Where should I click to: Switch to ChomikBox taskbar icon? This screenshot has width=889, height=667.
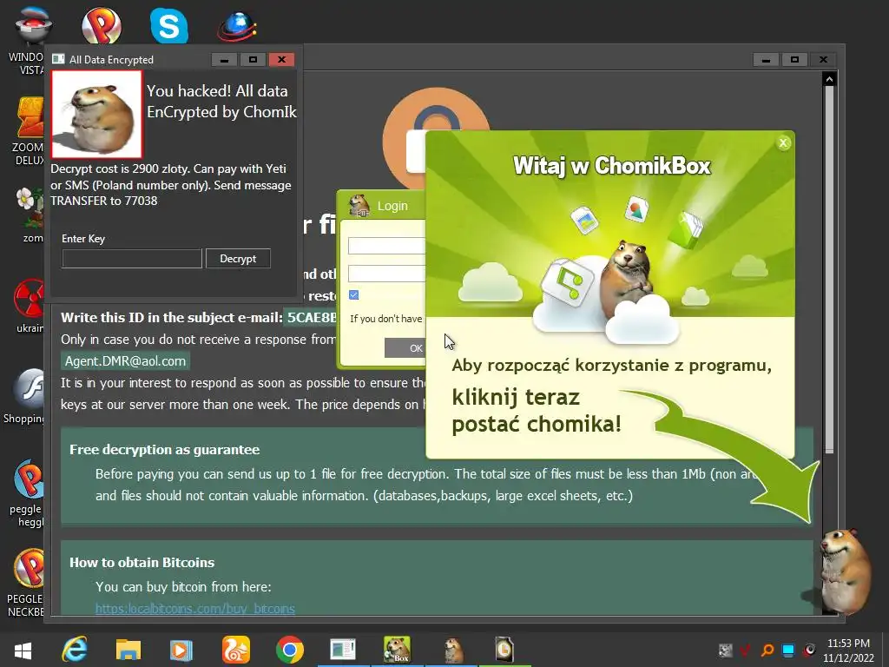pyautogui.click(x=397, y=650)
